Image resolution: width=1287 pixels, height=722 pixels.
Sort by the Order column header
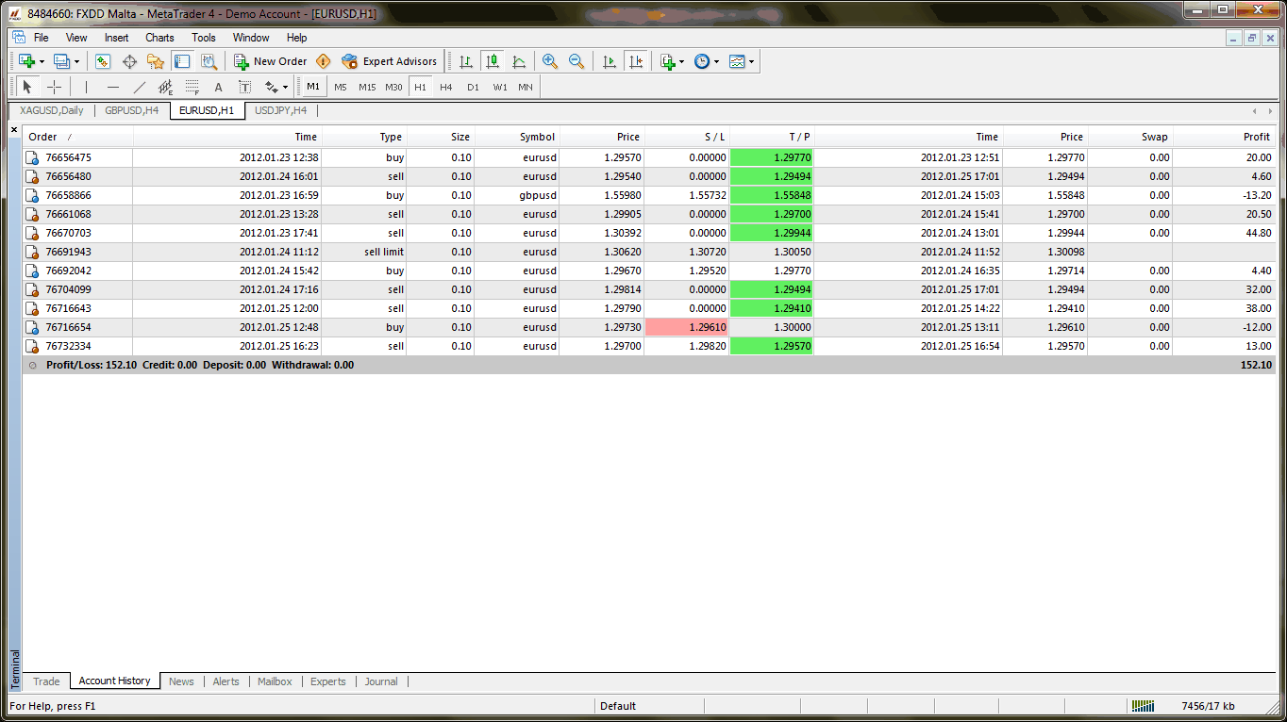pos(77,137)
